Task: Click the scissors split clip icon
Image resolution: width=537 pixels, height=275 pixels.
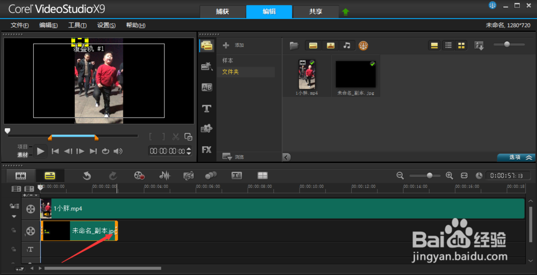Action: tap(176, 136)
